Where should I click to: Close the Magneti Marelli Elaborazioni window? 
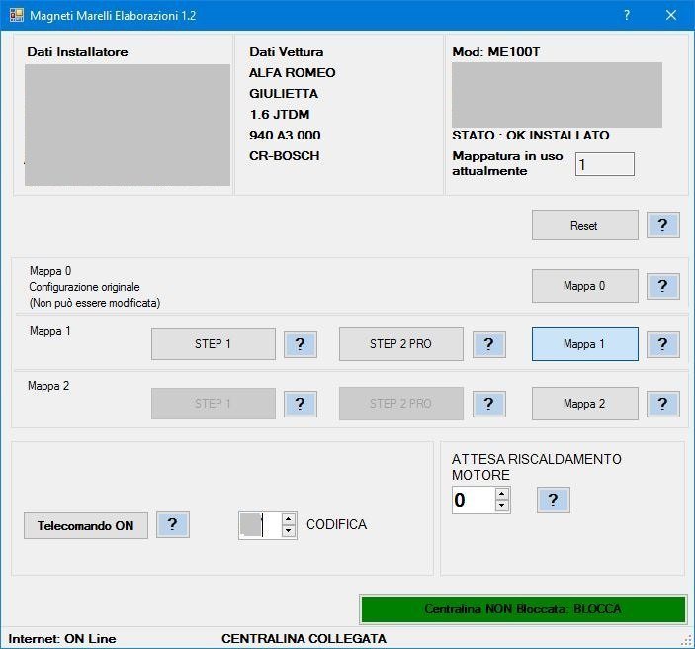tap(671, 15)
